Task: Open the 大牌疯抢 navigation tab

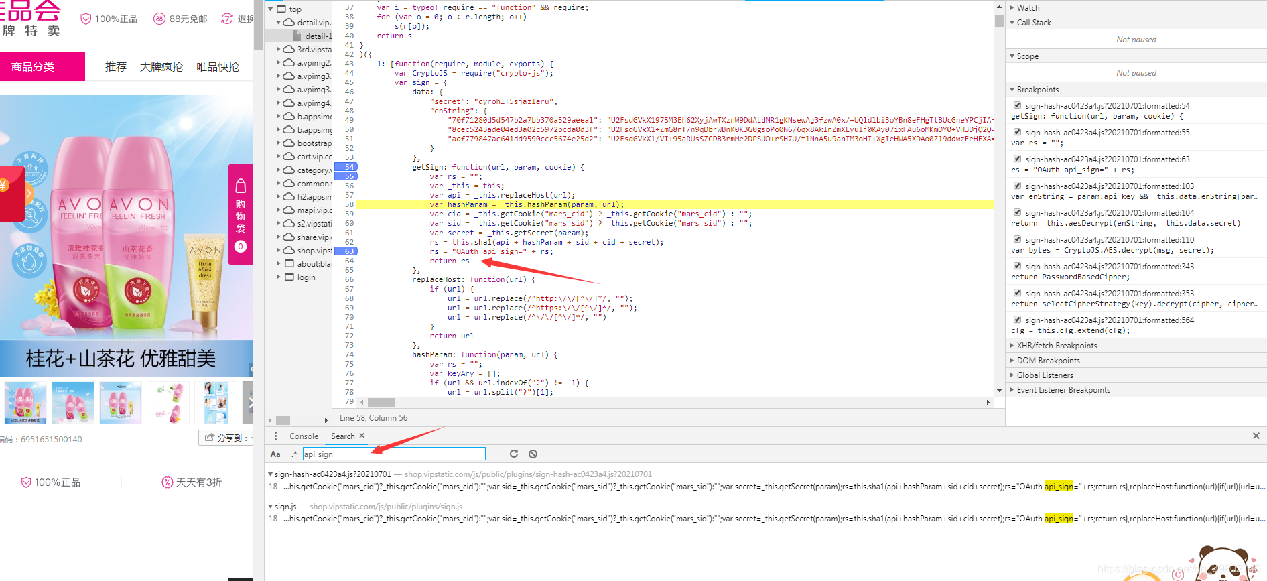Action: point(161,67)
